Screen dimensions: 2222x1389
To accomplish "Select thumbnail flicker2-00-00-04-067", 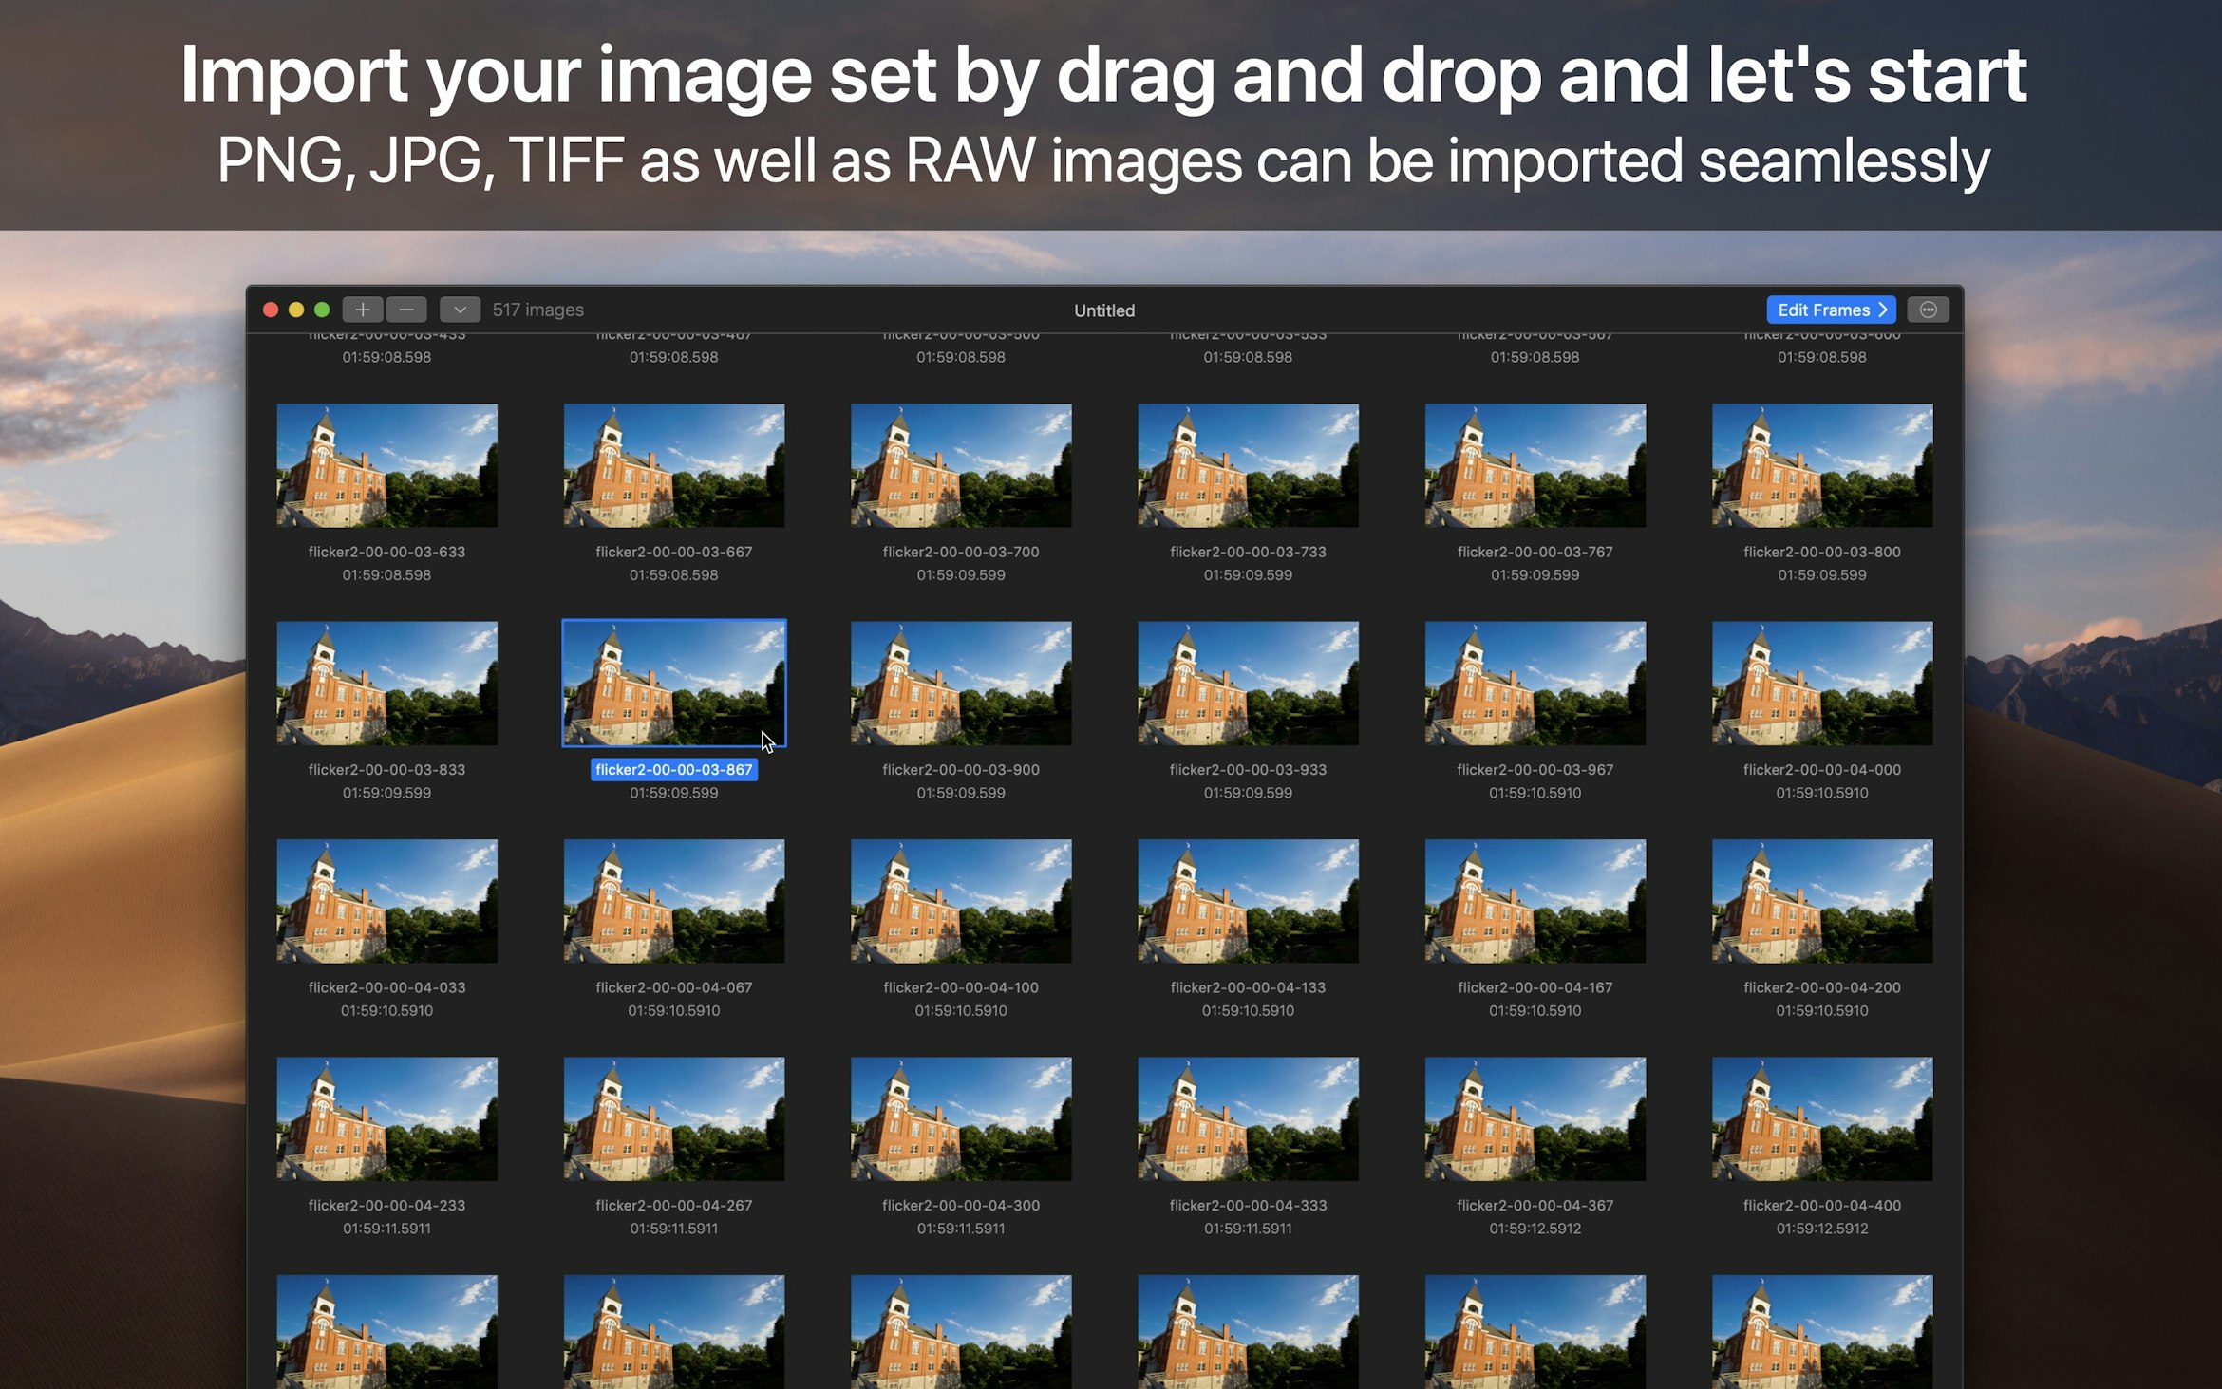I will tap(673, 900).
